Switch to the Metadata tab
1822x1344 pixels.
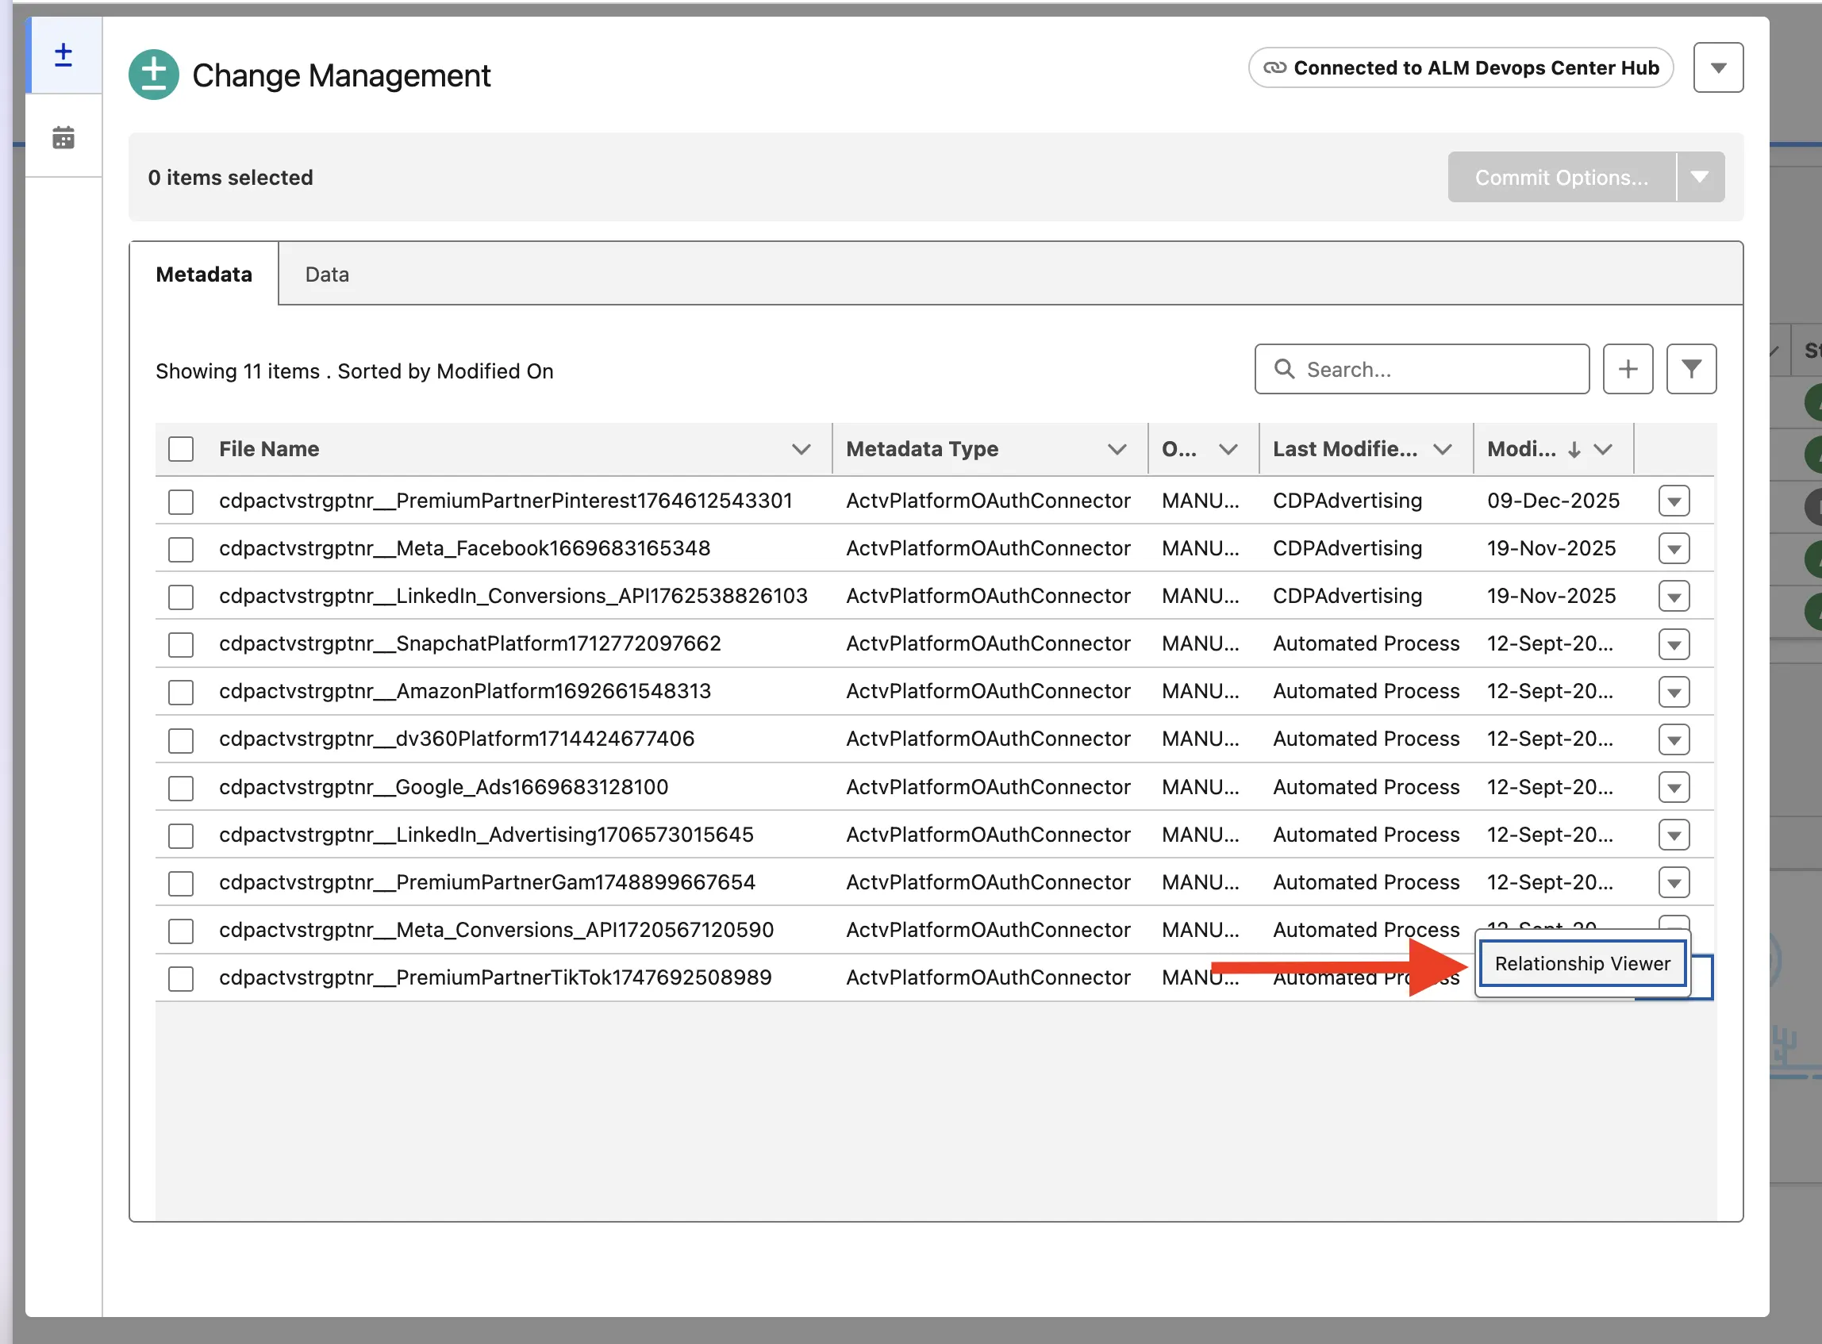[x=203, y=275]
